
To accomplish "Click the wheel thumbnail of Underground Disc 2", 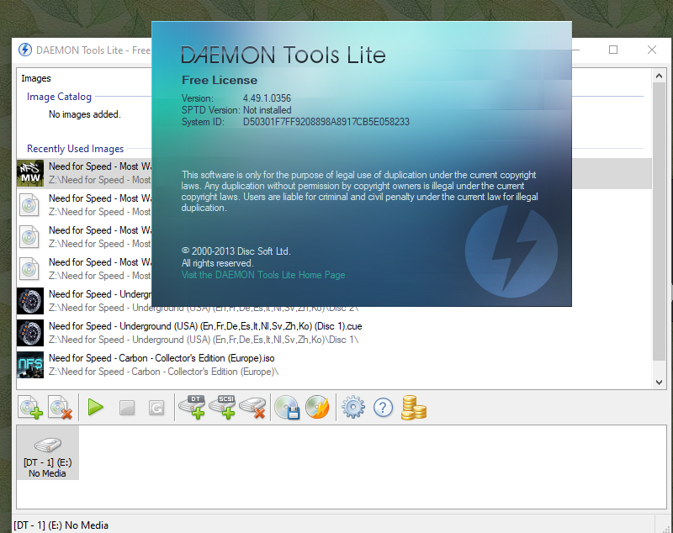I will [x=30, y=301].
